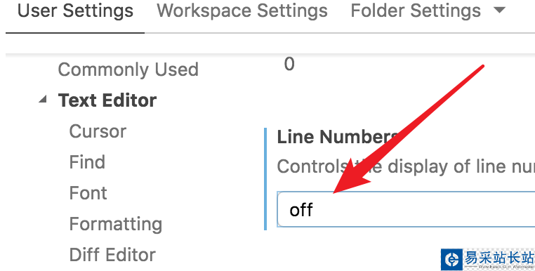Screen dimensions: 535x271
Task: Open the Find settings section
Action: (87, 161)
